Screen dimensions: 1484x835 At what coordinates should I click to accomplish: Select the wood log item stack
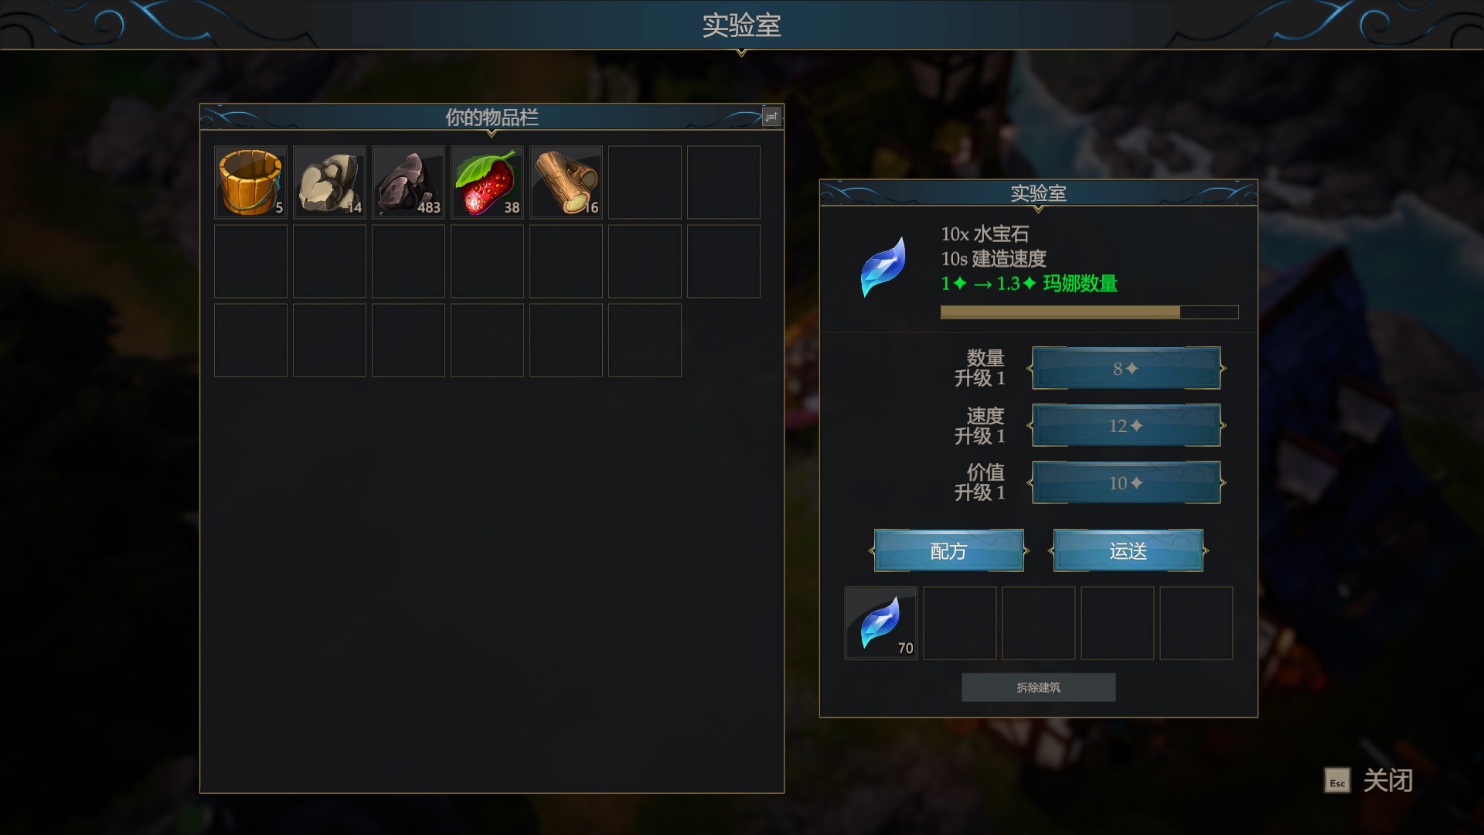click(566, 182)
